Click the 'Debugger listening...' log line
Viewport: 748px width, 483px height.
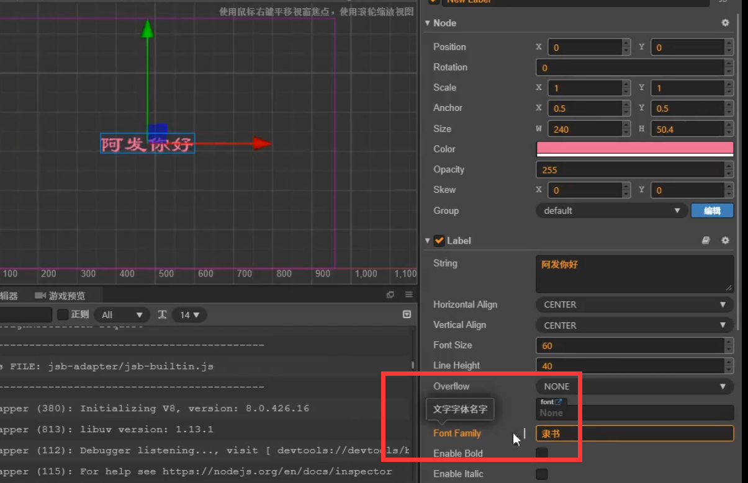205,450
